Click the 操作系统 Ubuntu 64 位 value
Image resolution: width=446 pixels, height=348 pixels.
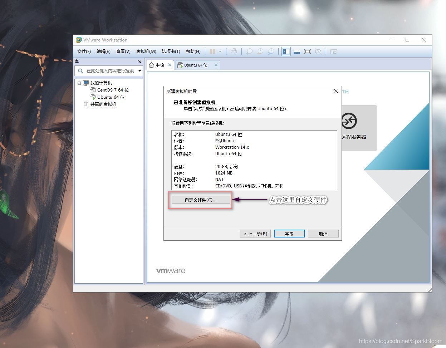coord(229,154)
